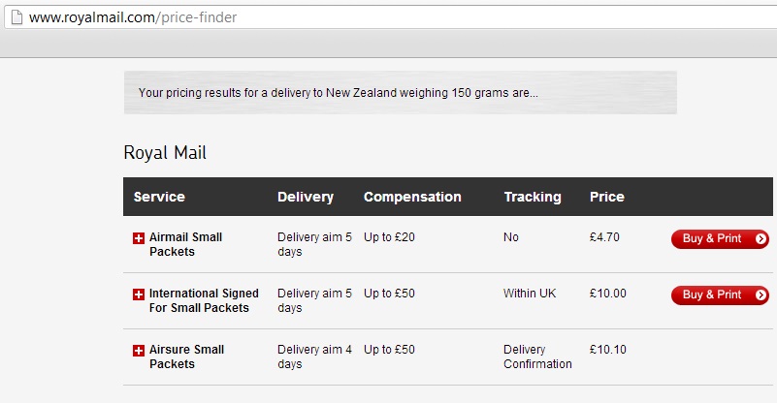This screenshot has height=403, width=777.
Task: Click the £4.70 price value
Action: (604, 237)
